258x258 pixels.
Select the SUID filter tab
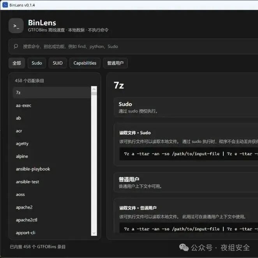point(58,63)
